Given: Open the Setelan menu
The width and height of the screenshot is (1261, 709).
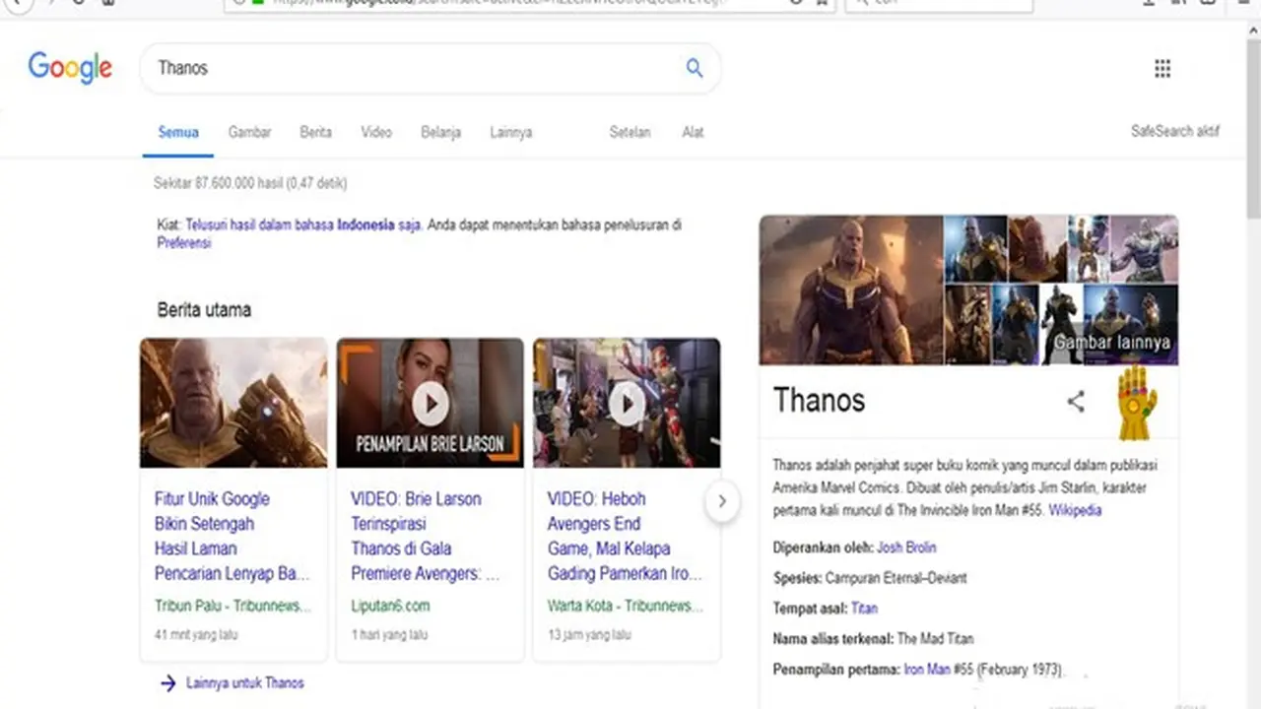Looking at the screenshot, I should coord(630,132).
